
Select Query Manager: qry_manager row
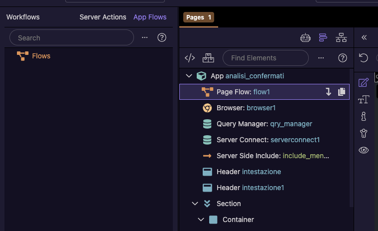(264, 124)
